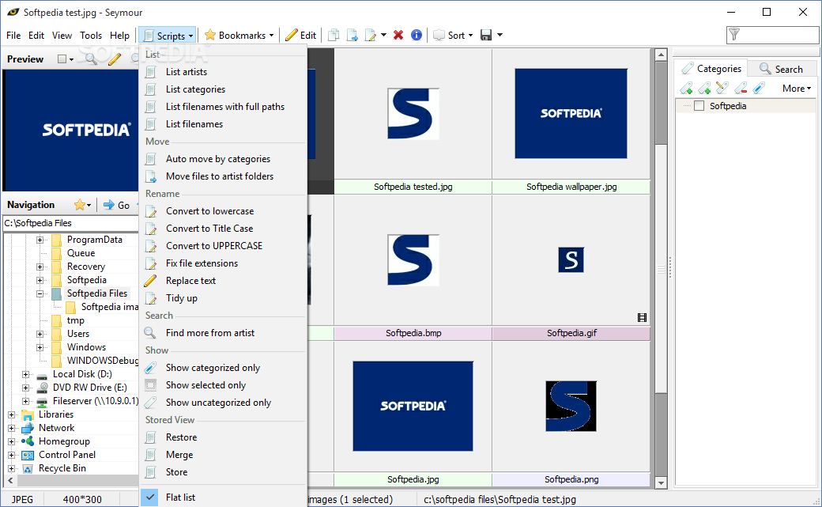Click the edit category tag icon
This screenshot has width=822, height=507.
[722, 88]
